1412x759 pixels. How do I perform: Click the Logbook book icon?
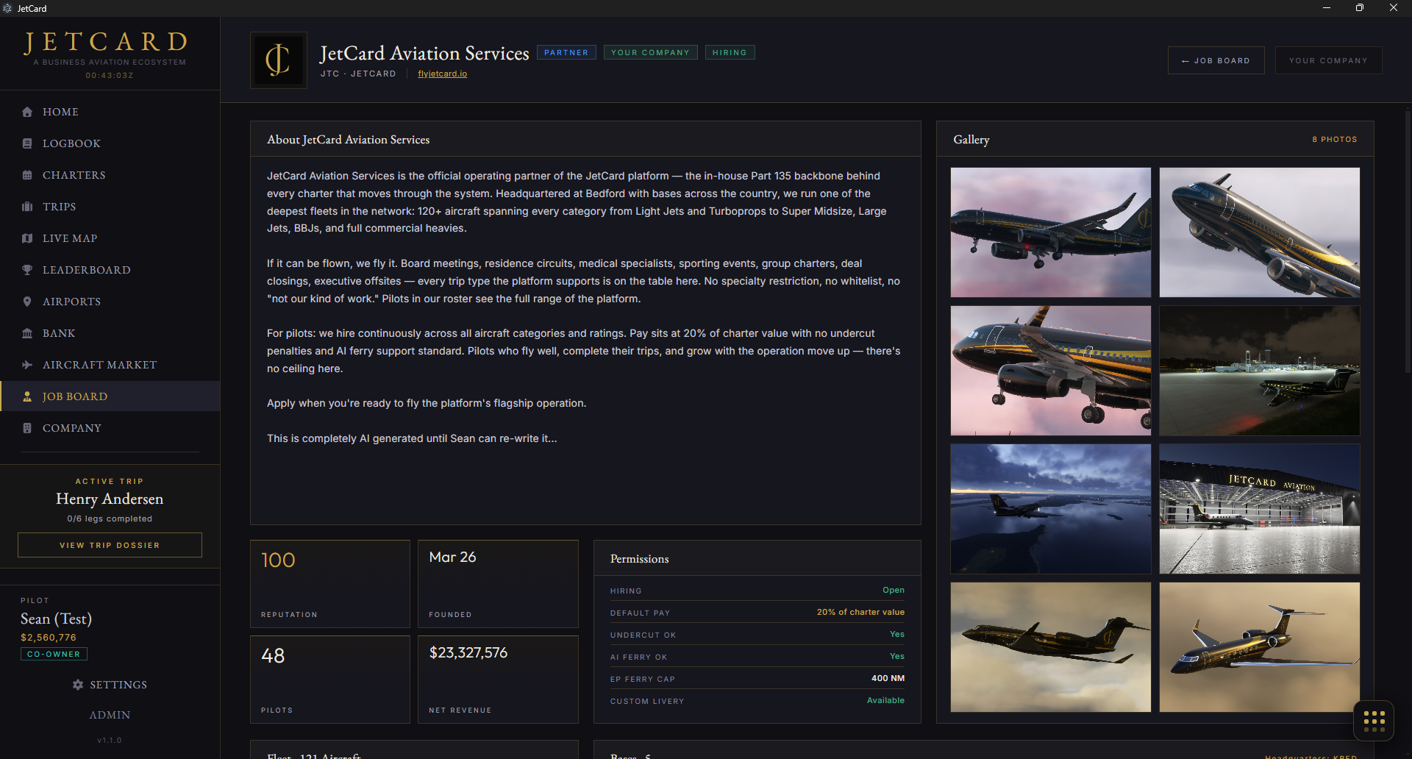tap(27, 143)
